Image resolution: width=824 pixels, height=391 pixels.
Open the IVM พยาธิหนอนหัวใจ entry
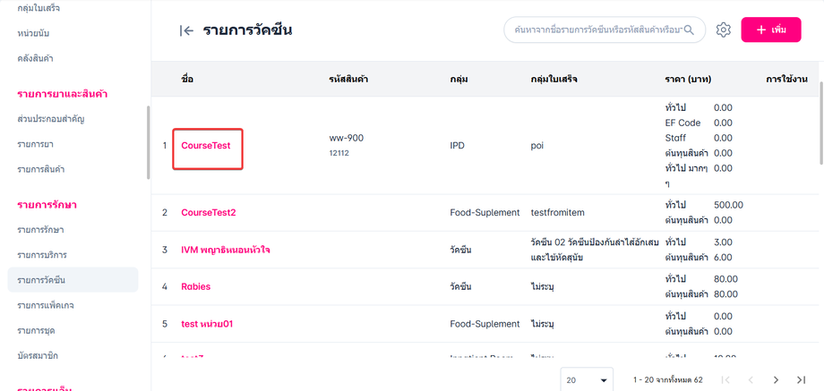(x=227, y=250)
